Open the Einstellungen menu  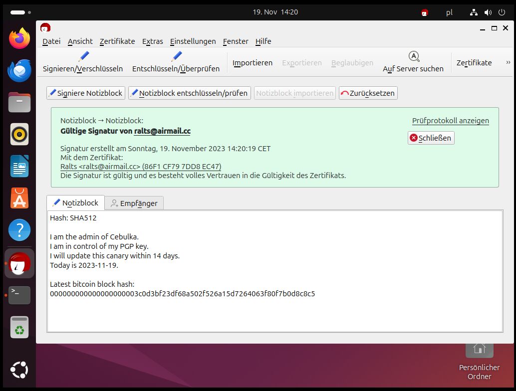click(x=193, y=41)
